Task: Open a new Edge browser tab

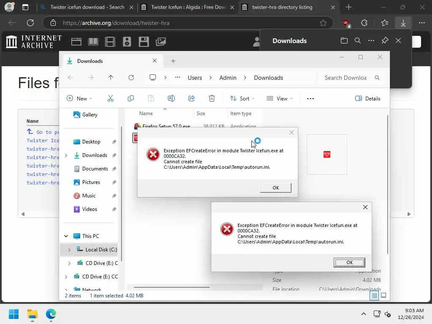Action: pyautogui.click(x=348, y=7)
